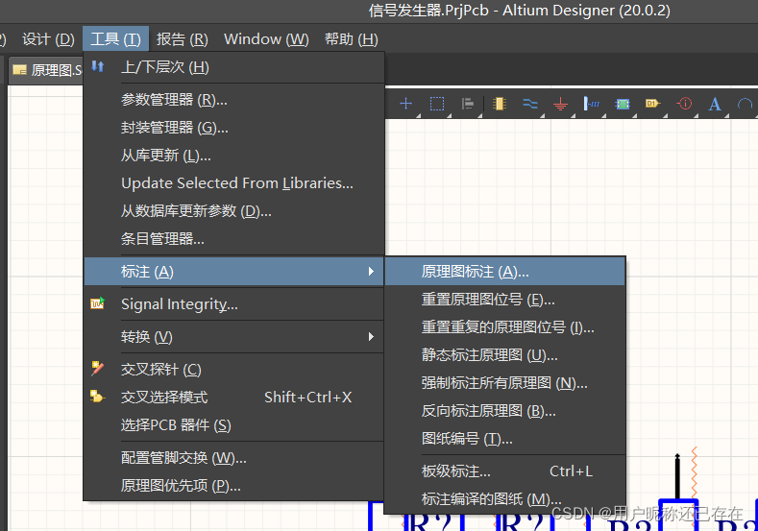Choose 板级标注 Ctrl+L entry

[504, 471]
